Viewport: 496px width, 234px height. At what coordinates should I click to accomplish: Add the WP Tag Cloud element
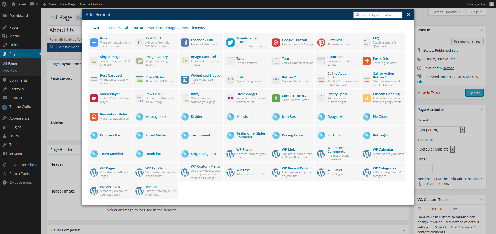coord(156,172)
